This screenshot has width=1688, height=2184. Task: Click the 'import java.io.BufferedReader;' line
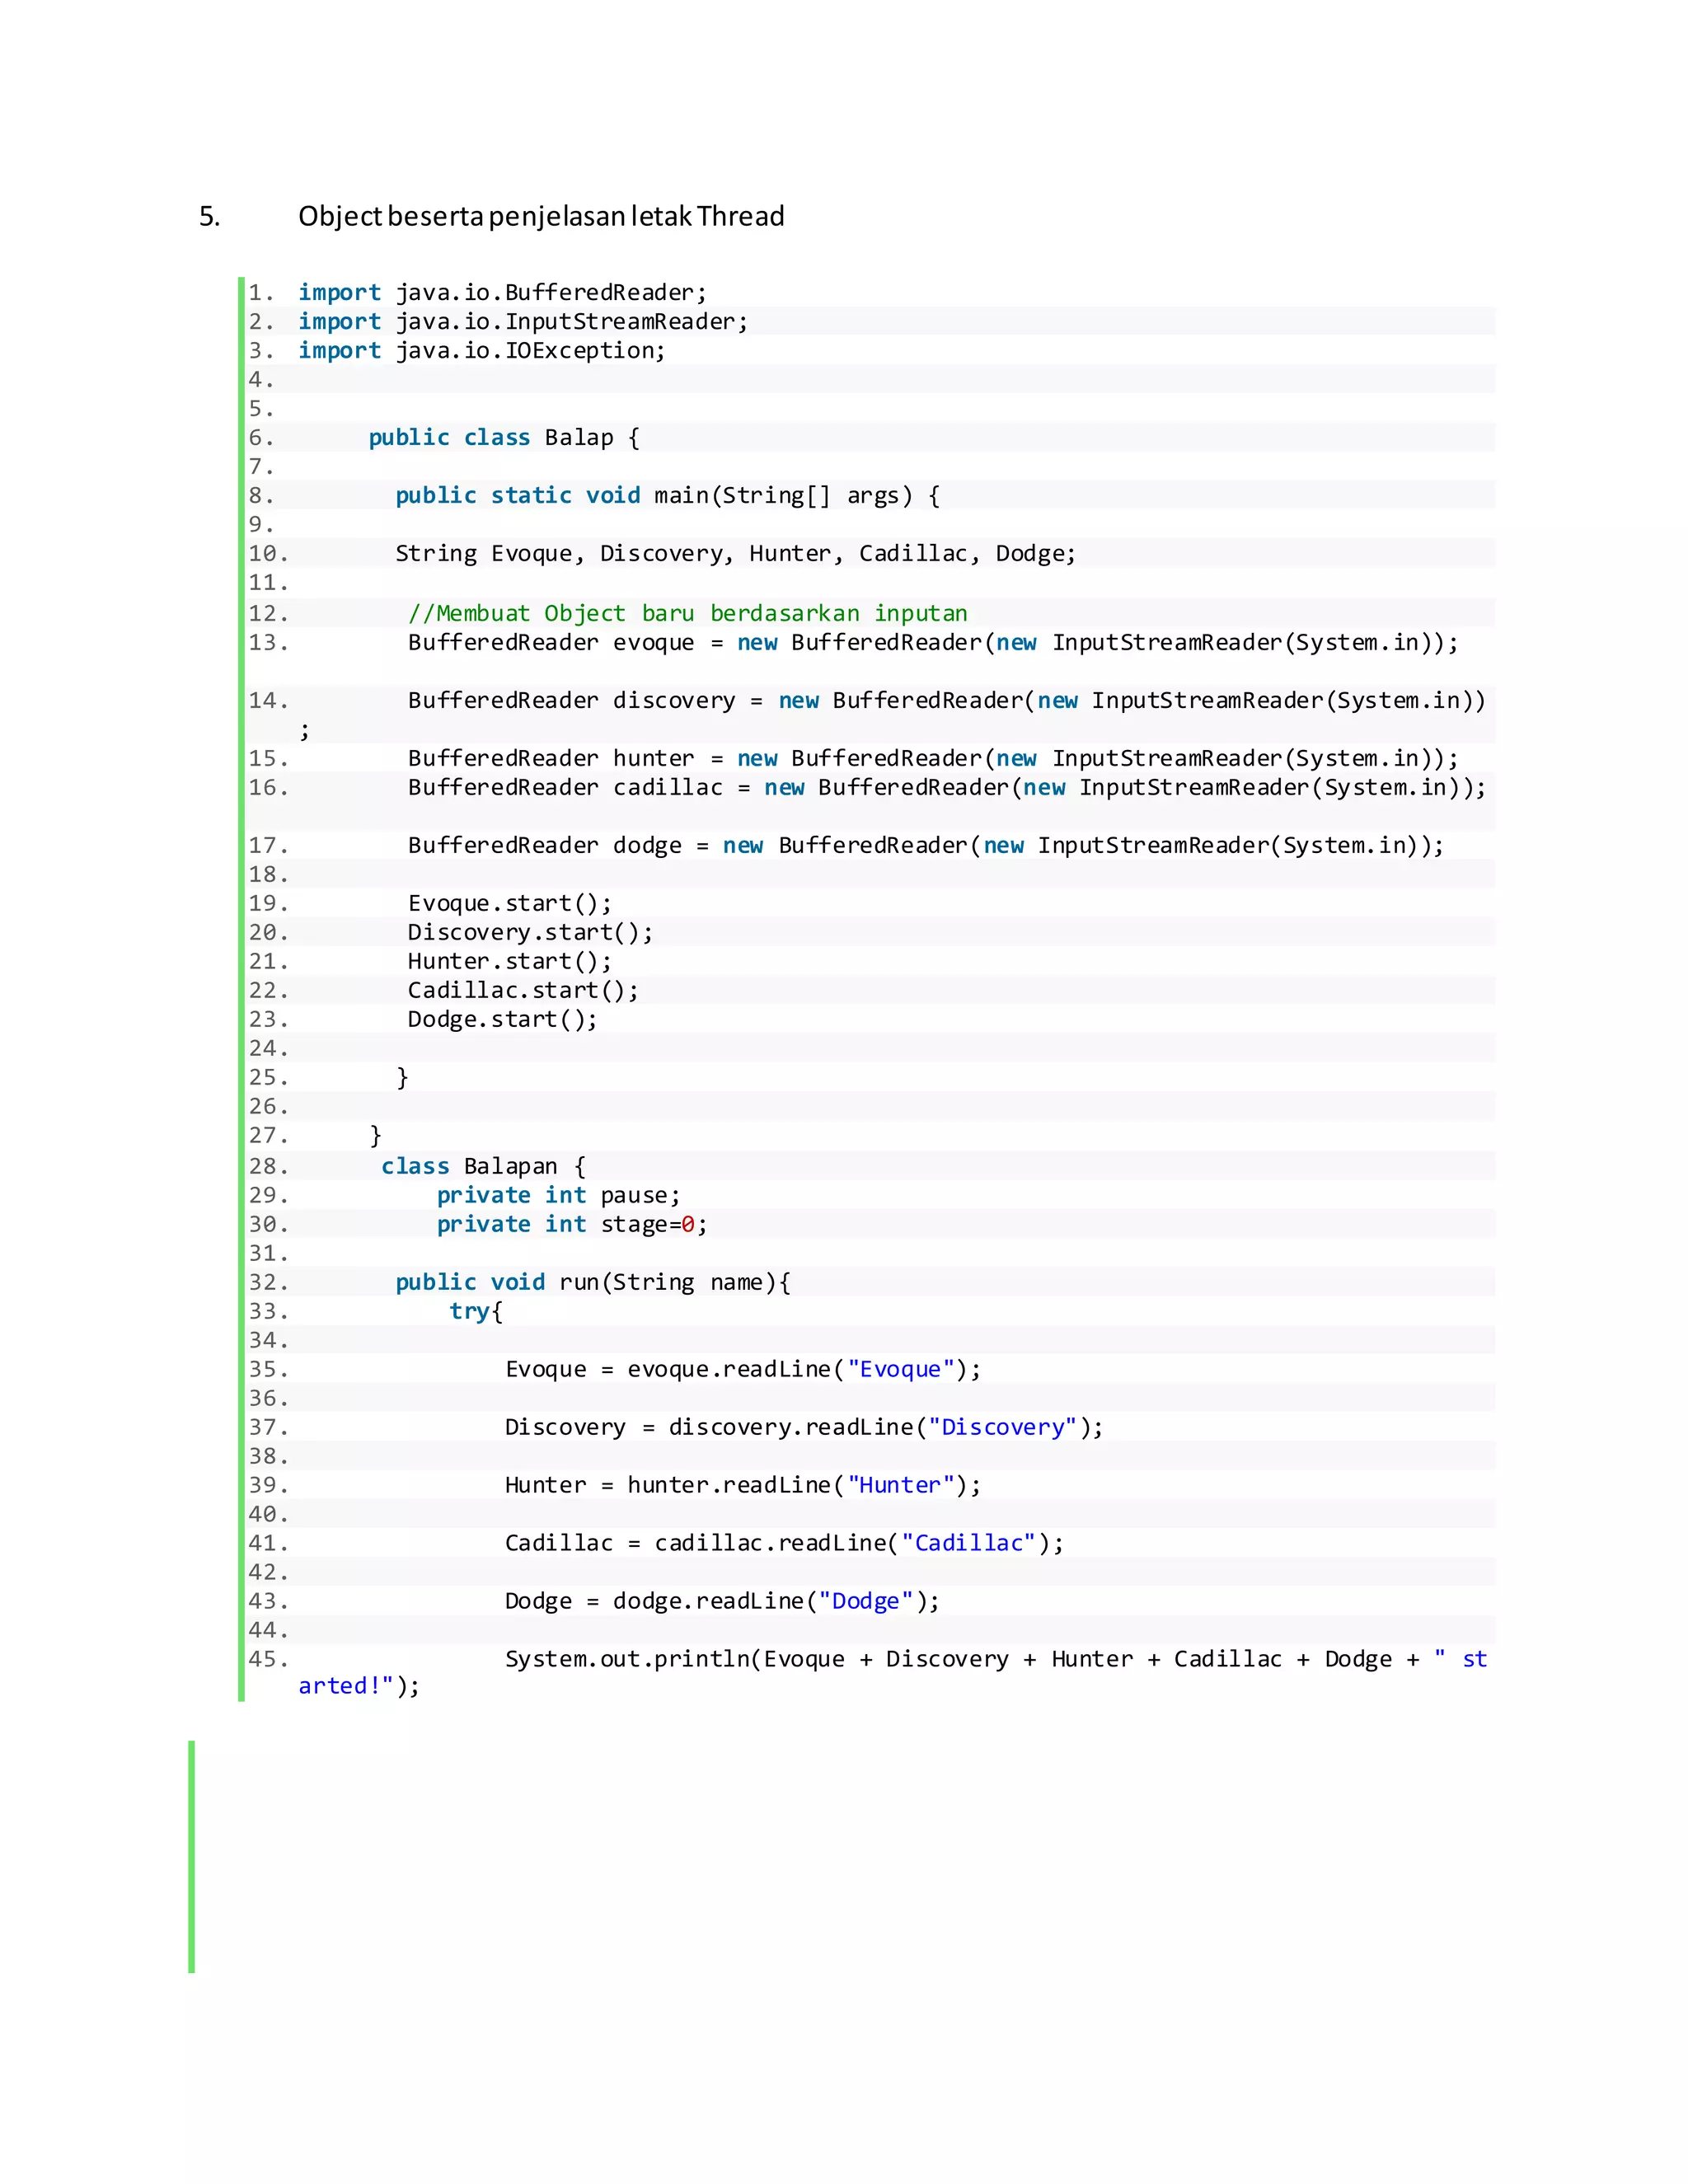pyautogui.click(x=502, y=292)
